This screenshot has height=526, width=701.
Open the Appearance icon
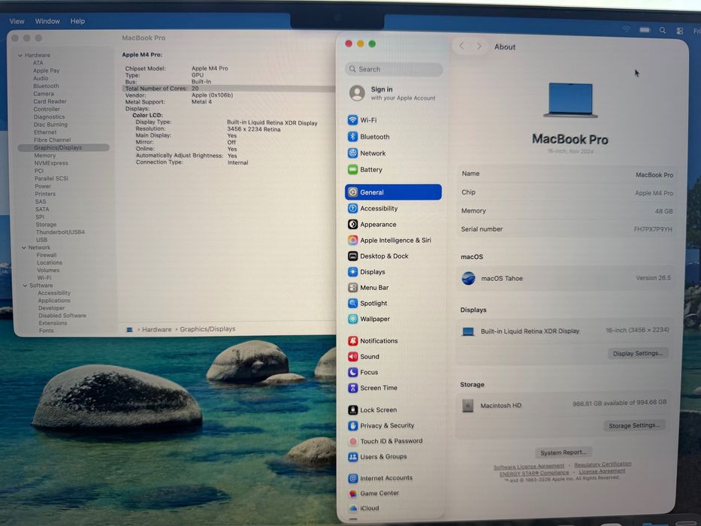pyautogui.click(x=352, y=224)
